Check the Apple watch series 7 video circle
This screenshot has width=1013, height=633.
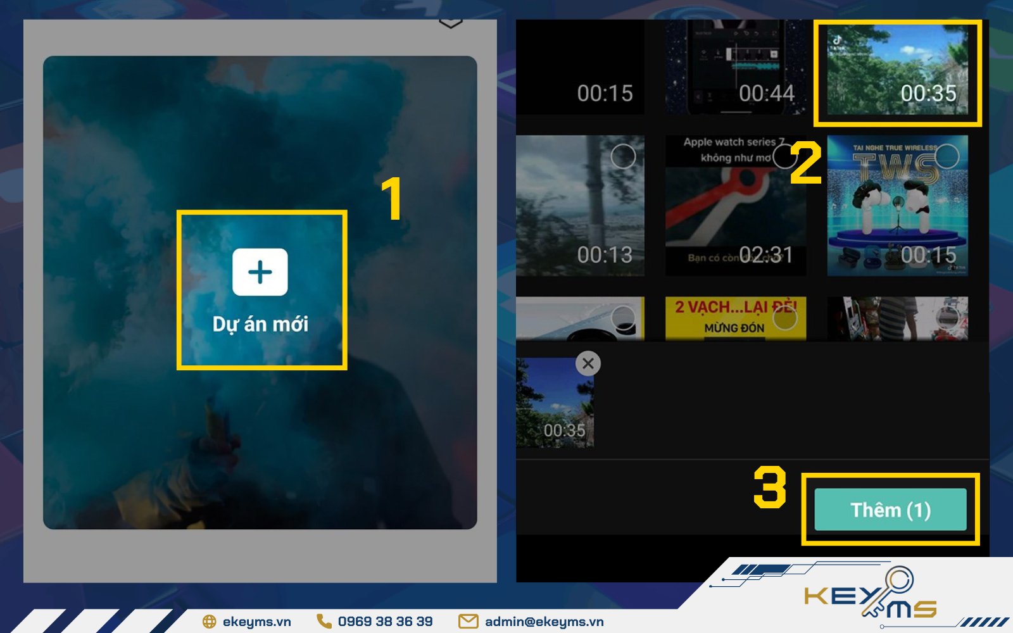pos(784,156)
